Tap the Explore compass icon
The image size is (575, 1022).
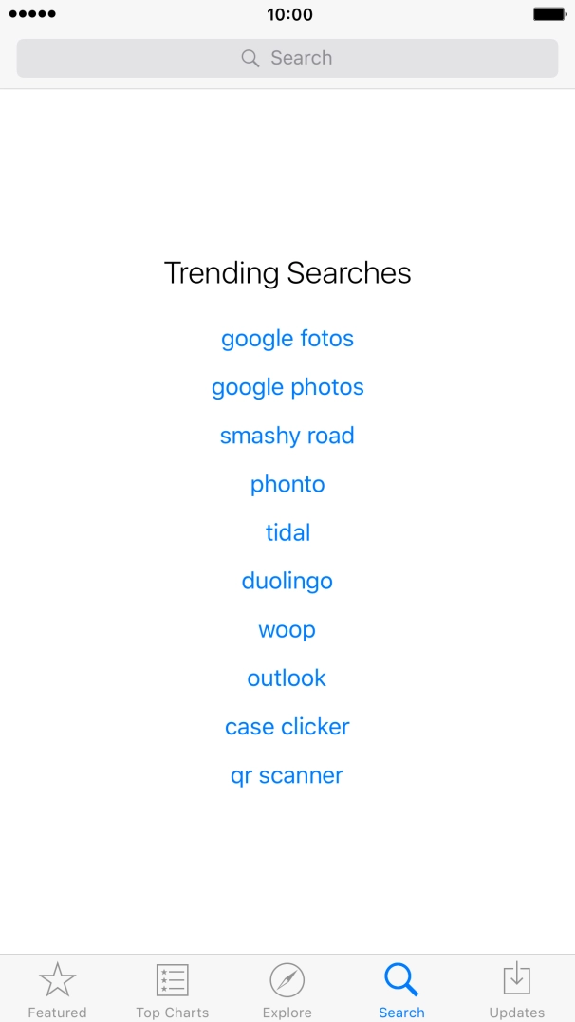click(x=287, y=977)
